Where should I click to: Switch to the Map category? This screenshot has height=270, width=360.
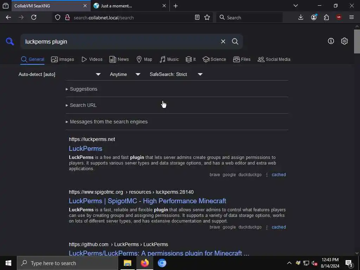click(x=144, y=59)
